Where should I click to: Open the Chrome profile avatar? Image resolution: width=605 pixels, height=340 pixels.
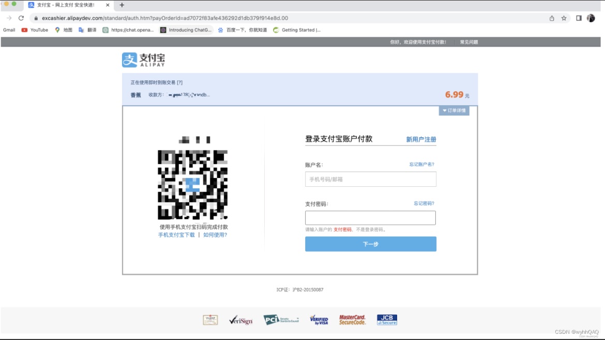coord(591,18)
